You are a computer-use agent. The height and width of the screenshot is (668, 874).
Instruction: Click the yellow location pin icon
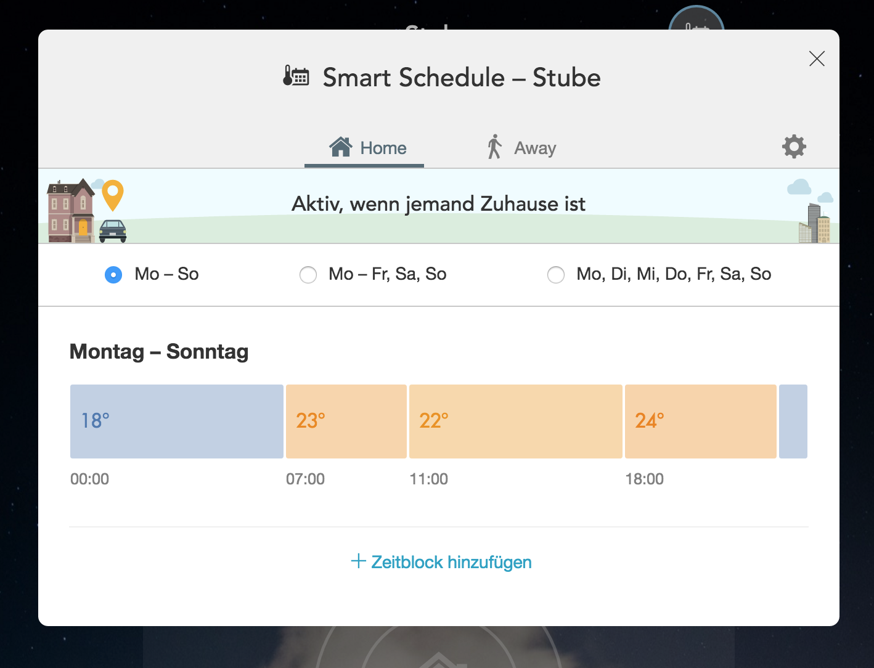tap(112, 194)
